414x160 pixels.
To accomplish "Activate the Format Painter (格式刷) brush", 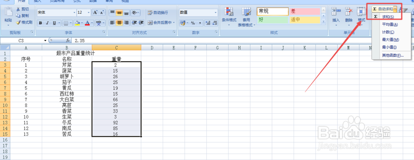I will 24,22.
